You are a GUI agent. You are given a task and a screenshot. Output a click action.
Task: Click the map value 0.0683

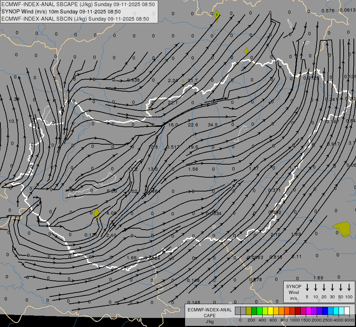tap(255, 257)
